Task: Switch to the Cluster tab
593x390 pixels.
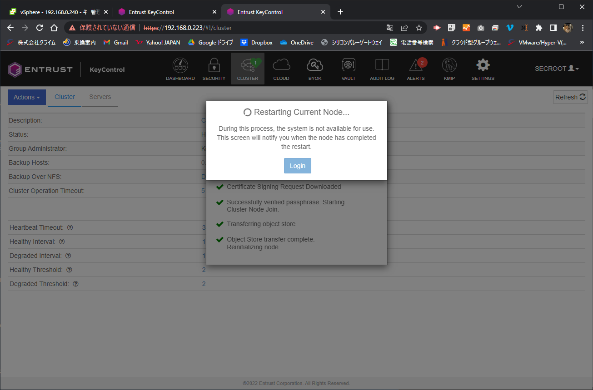Action: (x=65, y=97)
